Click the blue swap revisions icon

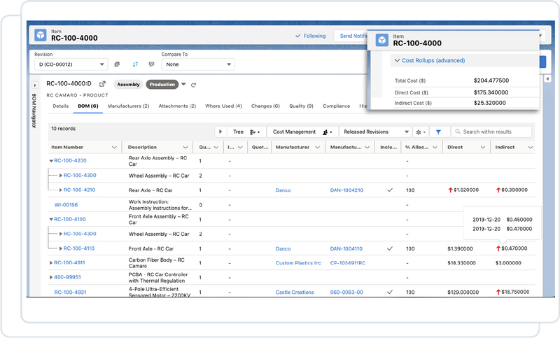click(x=134, y=64)
